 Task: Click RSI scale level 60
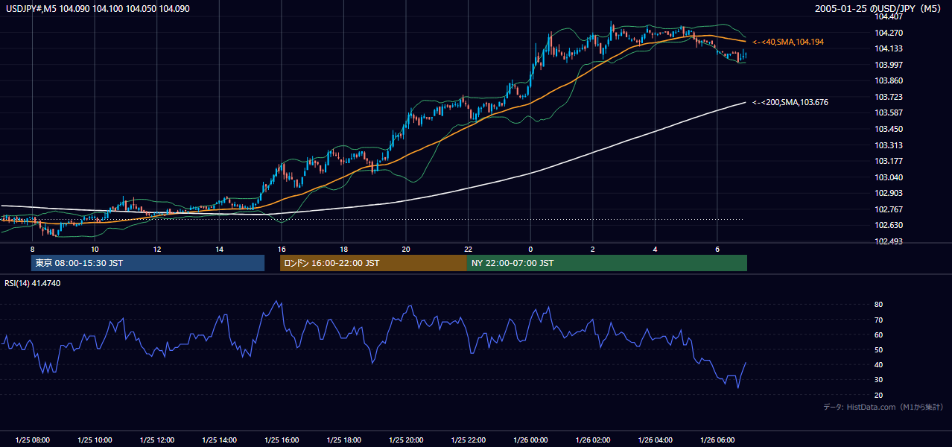(879, 335)
